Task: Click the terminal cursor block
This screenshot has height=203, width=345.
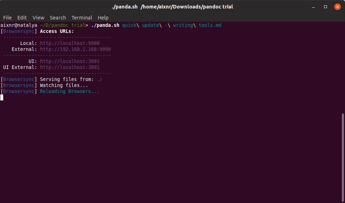Action: (2, 97)
